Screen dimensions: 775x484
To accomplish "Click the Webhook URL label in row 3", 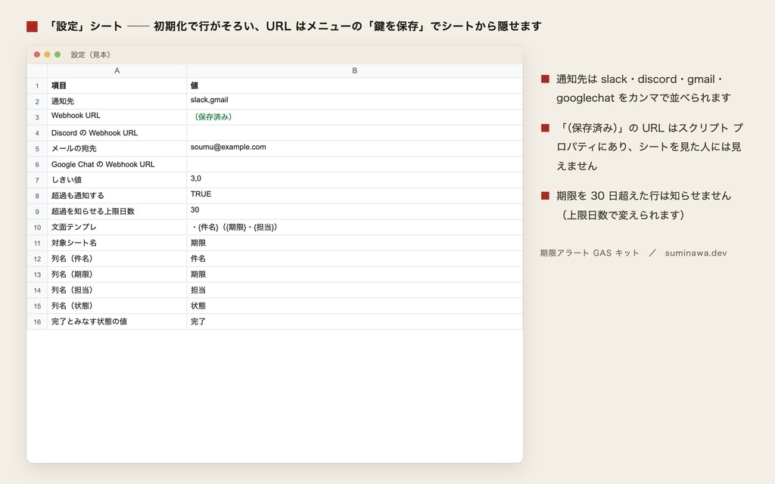I will click(x=117, y=117).
